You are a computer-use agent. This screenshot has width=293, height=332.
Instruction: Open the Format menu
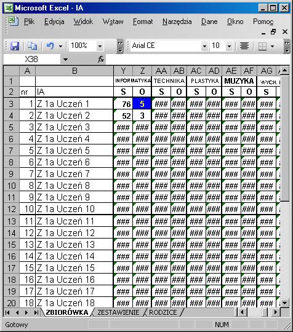click(x=143, y=22)
